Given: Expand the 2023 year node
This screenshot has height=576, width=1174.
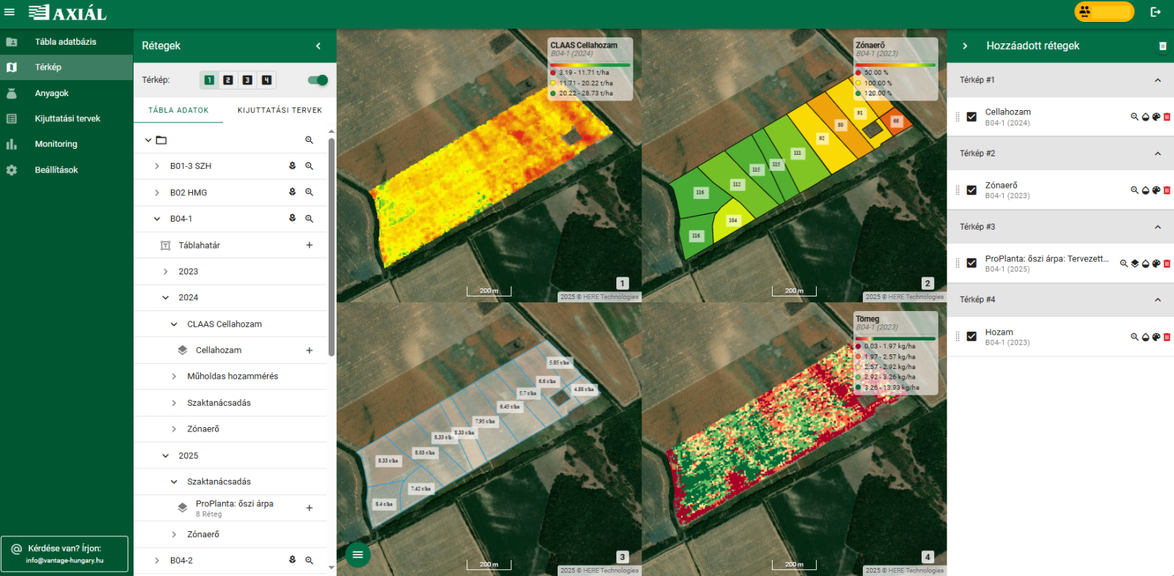Looking at the screenshot, I should (166, 271).
